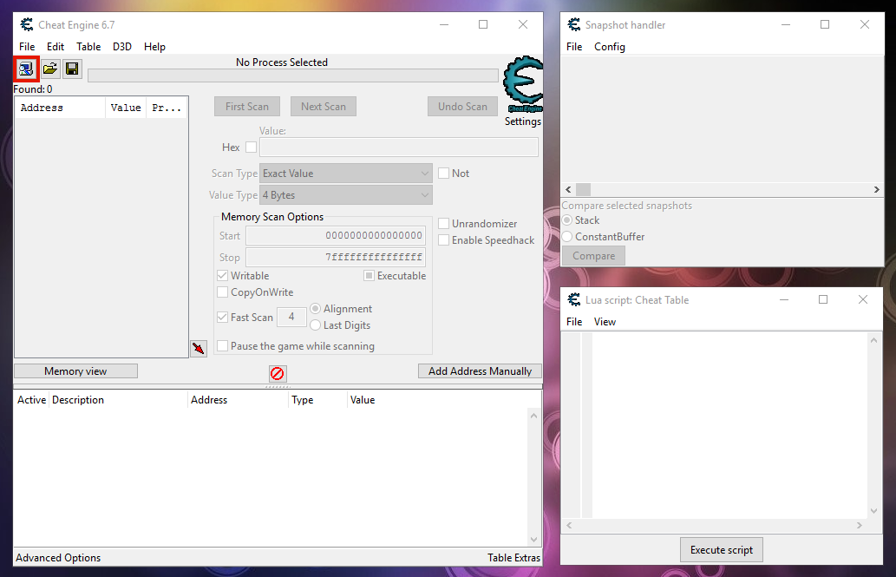
Task: Click the Memory view button
Action: pos(75,371)
